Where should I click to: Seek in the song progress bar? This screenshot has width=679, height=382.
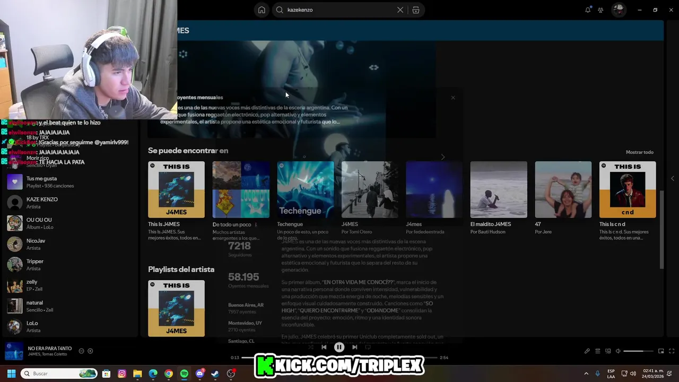(339, 358)
